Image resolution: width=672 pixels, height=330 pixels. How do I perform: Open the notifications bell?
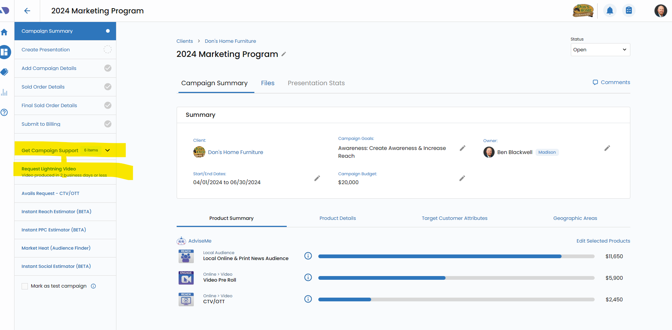[x=610, y=11]
